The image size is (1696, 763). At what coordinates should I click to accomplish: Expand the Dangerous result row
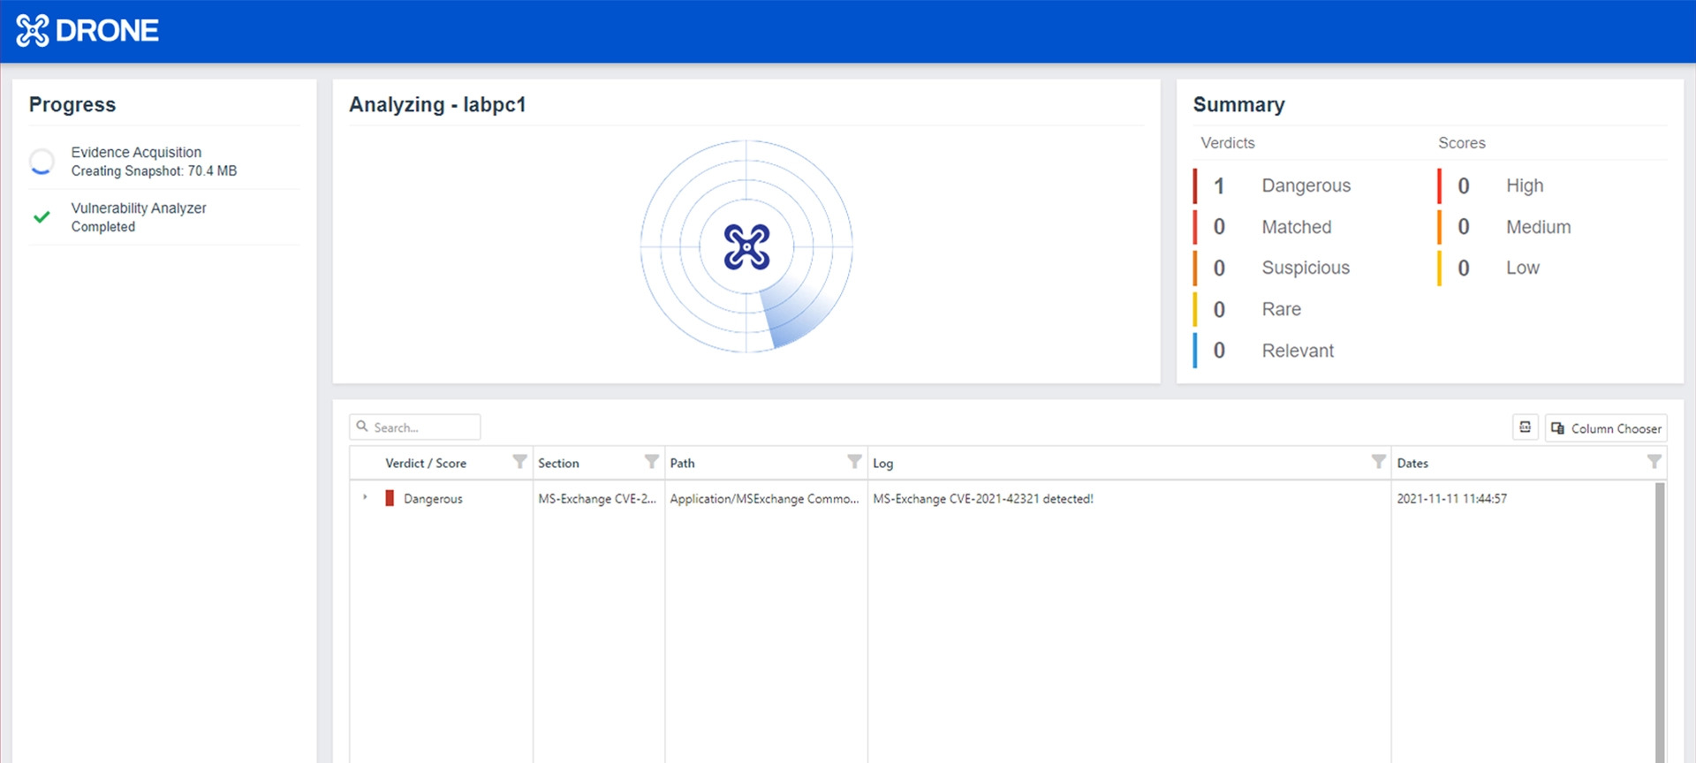click(x=365, y=498)
